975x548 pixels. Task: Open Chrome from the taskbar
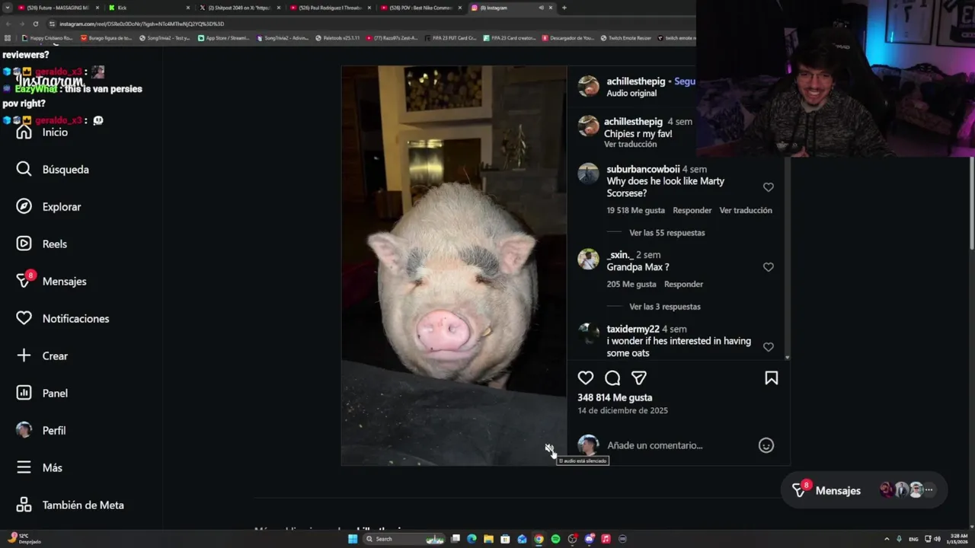(539, 539)
